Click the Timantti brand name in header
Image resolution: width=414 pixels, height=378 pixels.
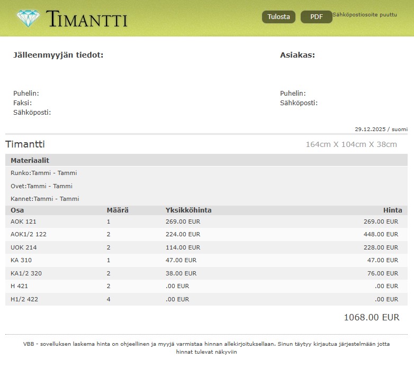click(x=87, y=19)
